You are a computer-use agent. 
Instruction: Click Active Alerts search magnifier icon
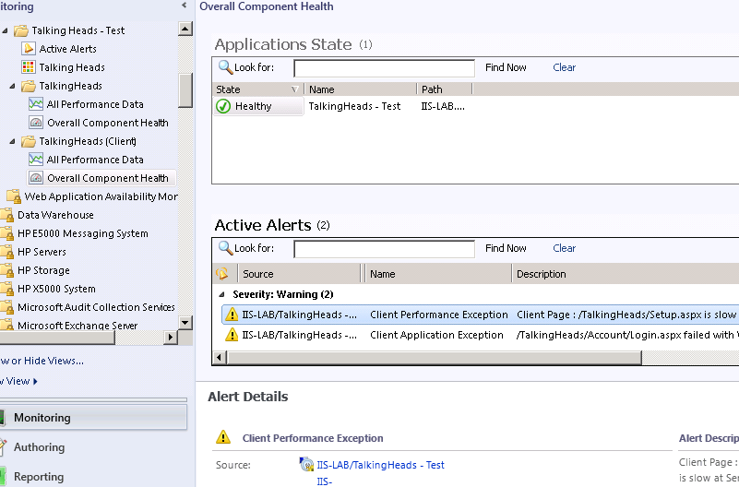click(225, 248)
